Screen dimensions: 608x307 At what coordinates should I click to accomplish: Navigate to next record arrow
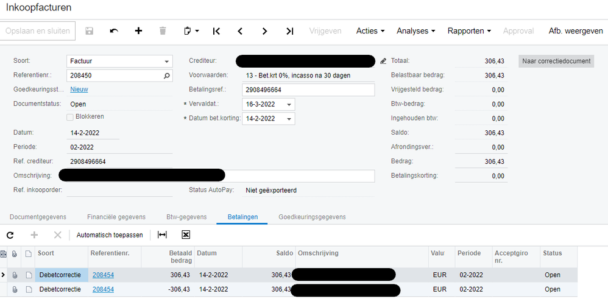pos(264,31)
